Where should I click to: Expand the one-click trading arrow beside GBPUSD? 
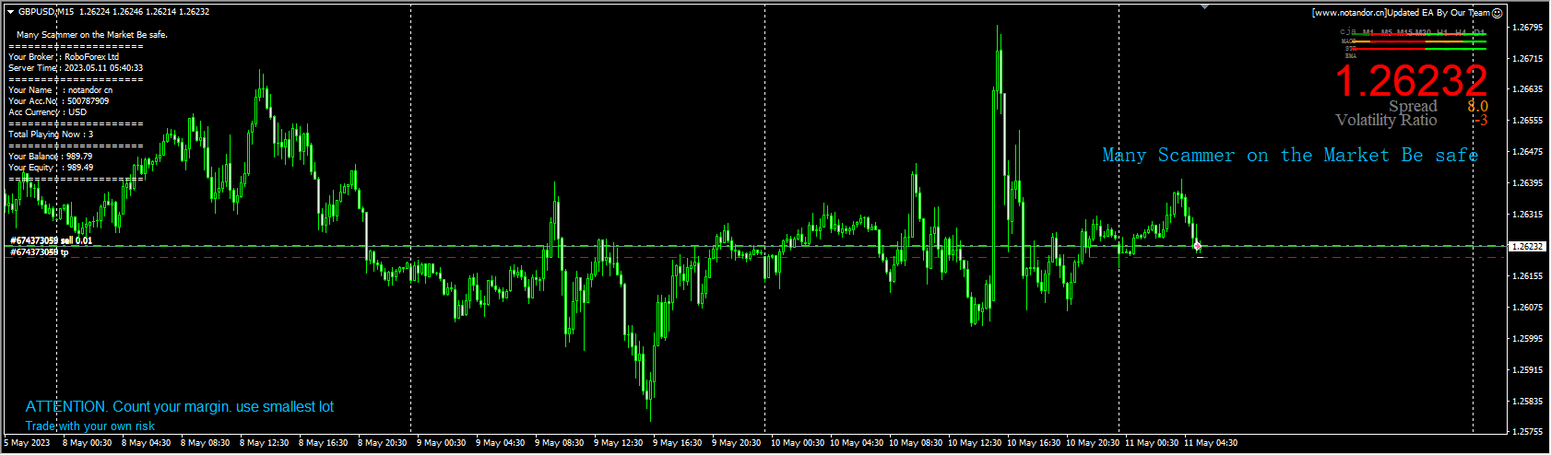pos(11,12)
